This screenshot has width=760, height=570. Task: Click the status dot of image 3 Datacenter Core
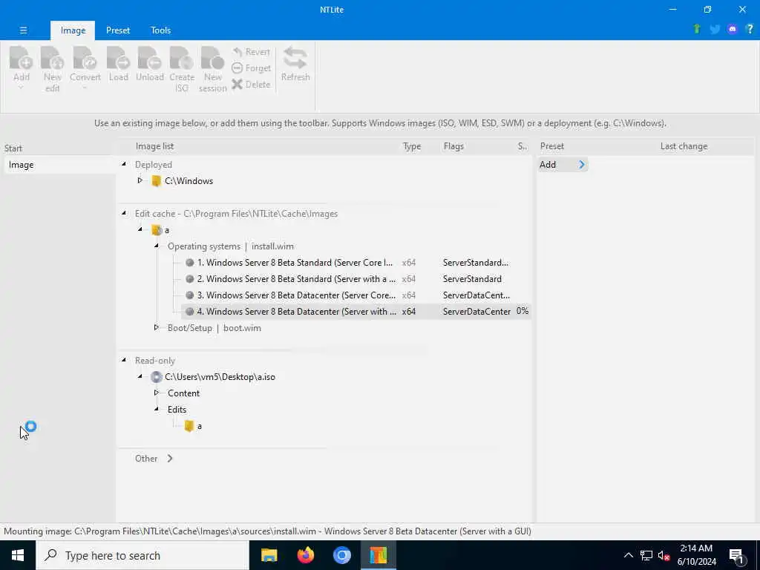click(189, 295)
